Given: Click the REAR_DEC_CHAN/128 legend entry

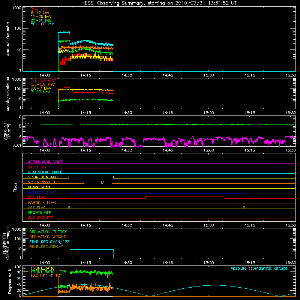Looking at the screenshot, I should pos(49,241).
